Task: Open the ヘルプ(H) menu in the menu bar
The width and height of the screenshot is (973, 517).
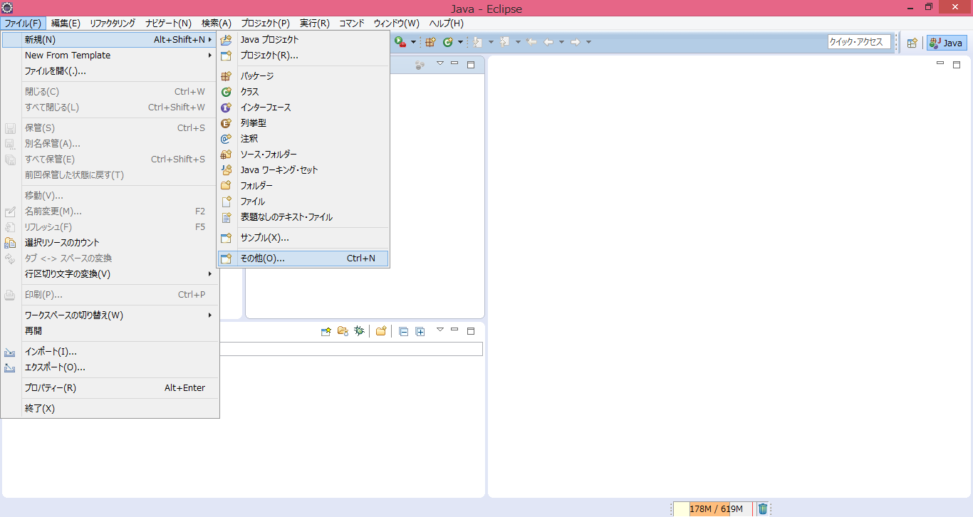Action: [x=446, y=23]
